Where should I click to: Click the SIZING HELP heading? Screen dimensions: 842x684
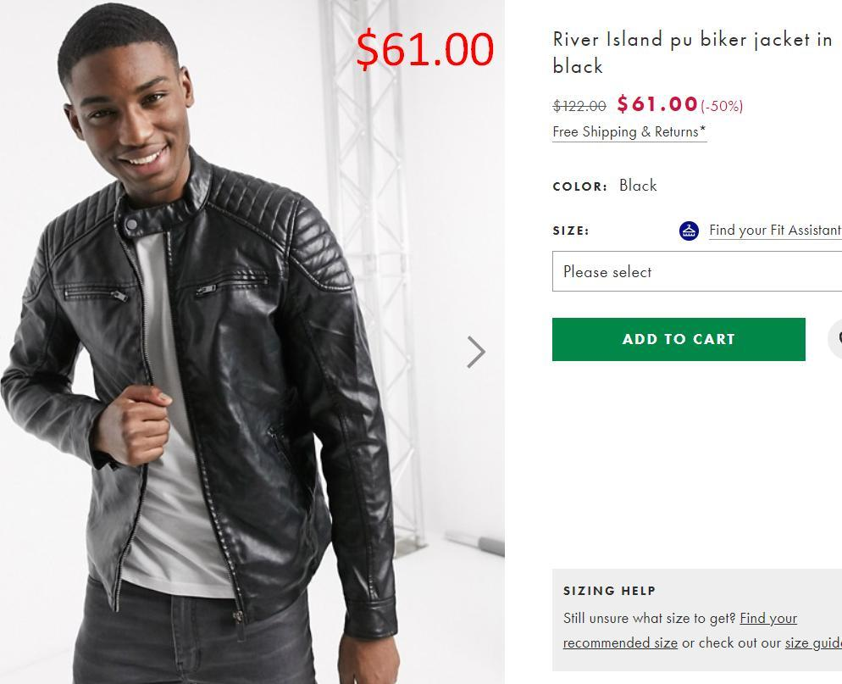pyautogui.click(x=609, y=591)
